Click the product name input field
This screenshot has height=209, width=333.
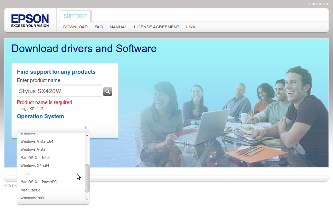(59, 91)
